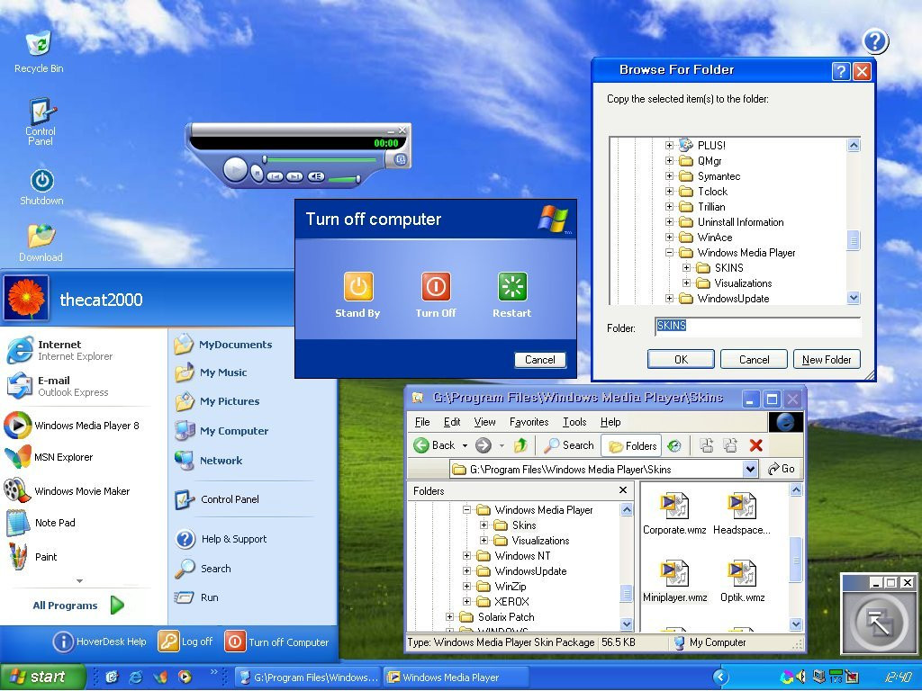This screenshot has height=691, width=922.
Task: Close the Folders pane in Explorer
Action: pos(623,489)
